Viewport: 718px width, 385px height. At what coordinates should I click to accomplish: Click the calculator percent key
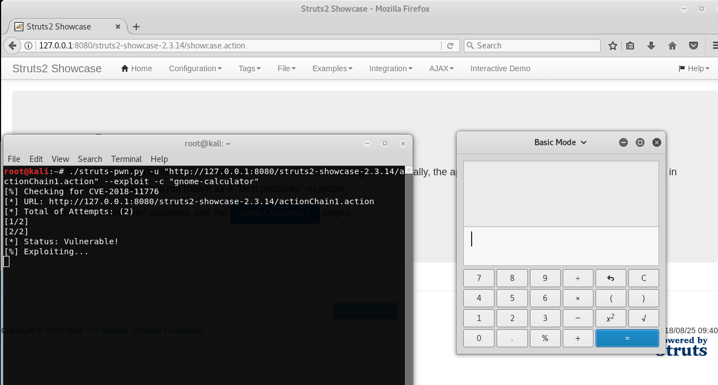pos(545,338)
